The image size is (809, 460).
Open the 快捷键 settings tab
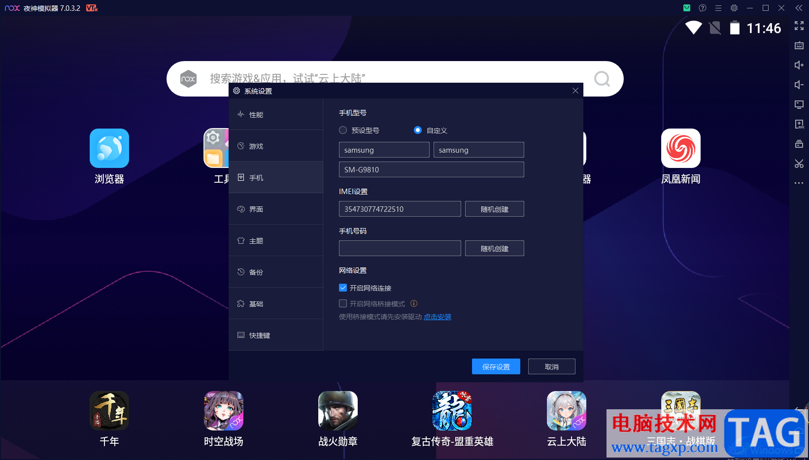pos(276,335)
